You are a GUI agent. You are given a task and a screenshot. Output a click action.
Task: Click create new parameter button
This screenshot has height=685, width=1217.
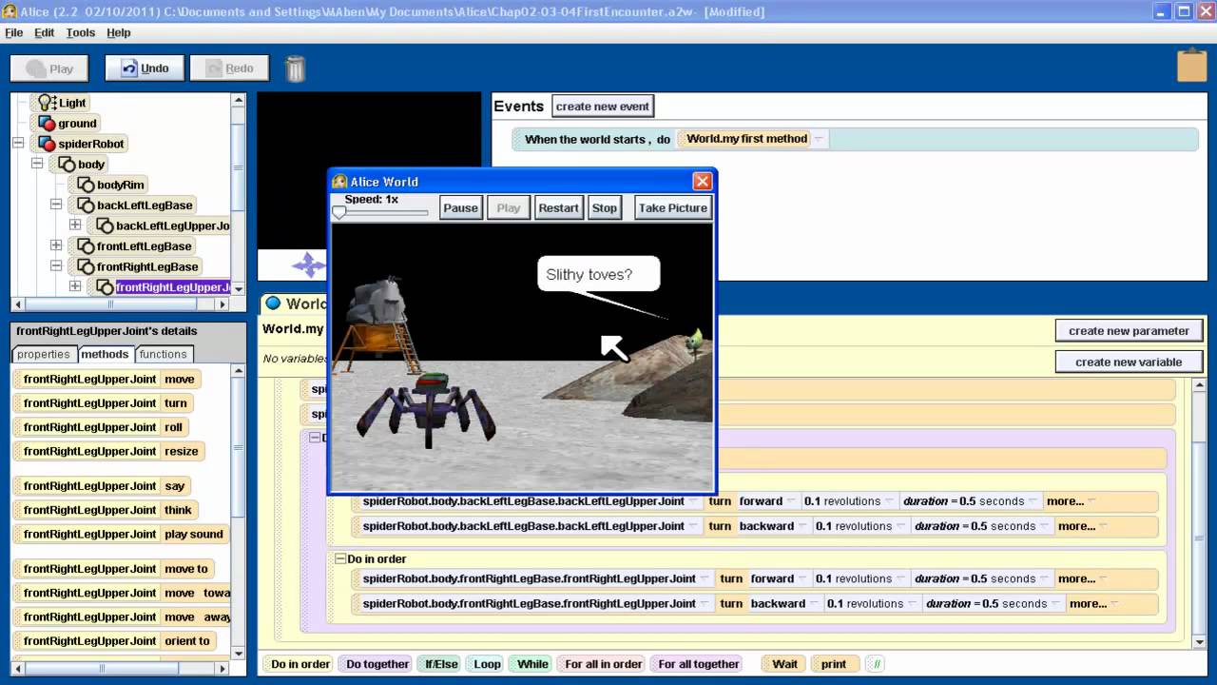click(x=1129, y=331)
